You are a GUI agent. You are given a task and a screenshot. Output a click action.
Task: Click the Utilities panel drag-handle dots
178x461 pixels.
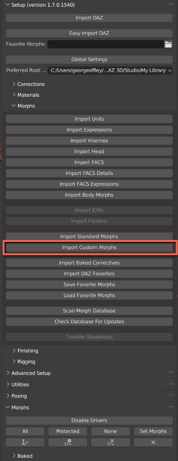pos(171,384)
